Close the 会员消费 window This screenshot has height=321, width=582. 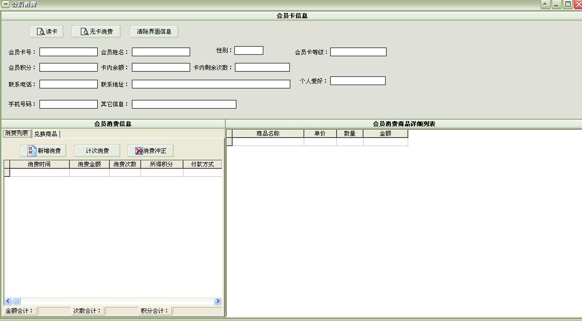[578, 4]
